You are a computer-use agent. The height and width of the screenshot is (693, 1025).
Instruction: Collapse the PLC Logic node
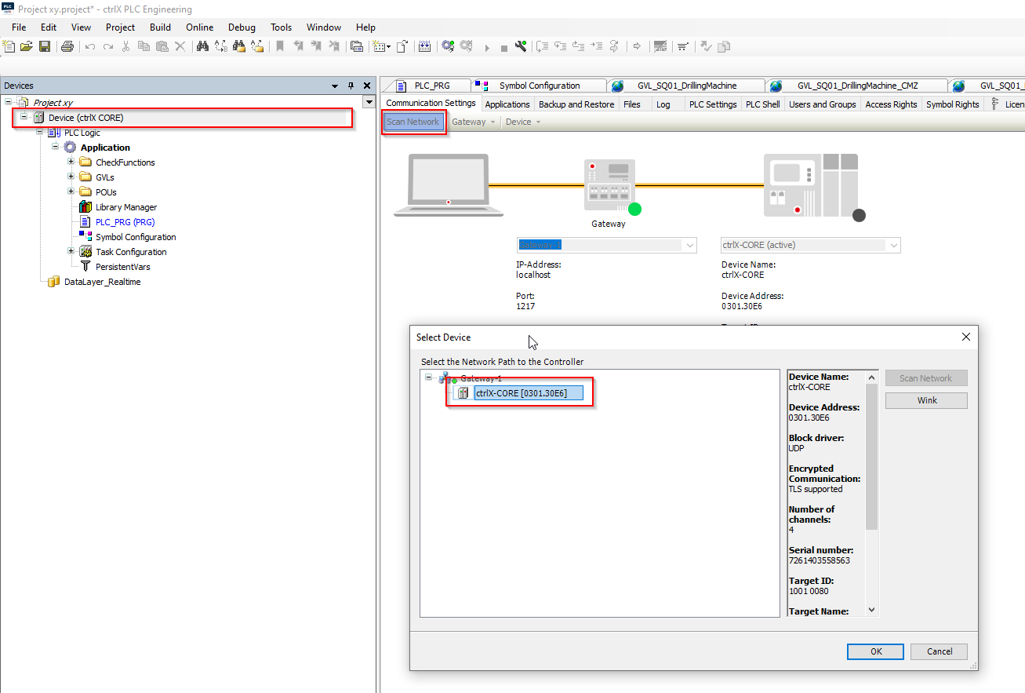click(39, 132)
